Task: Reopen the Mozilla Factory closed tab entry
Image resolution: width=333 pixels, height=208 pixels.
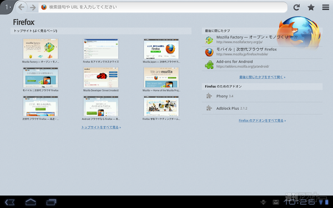Action: coord(262,40)
